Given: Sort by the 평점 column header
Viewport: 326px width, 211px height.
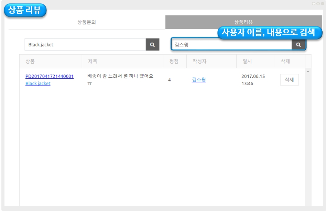Looking at the screenshot, I should (x=174, y=62).
